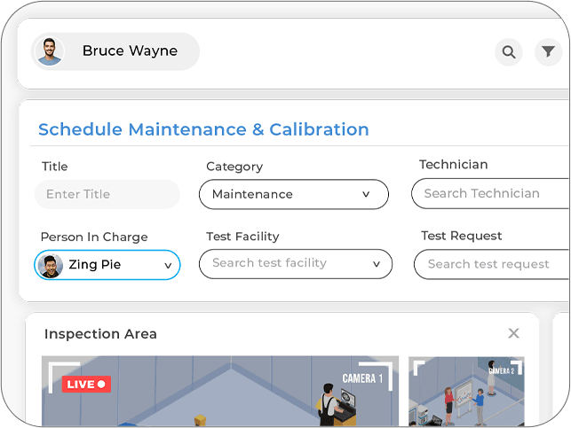Close the Inspection Area panel
This screenshot has width=571, height=428.
pyautogui.click(x=513, y=333)
